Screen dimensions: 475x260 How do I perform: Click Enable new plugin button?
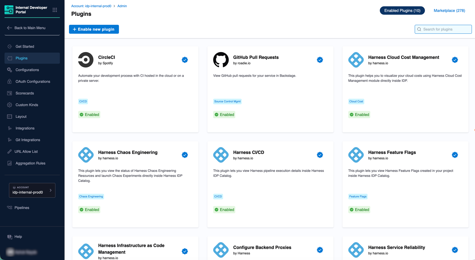(94, 29)
